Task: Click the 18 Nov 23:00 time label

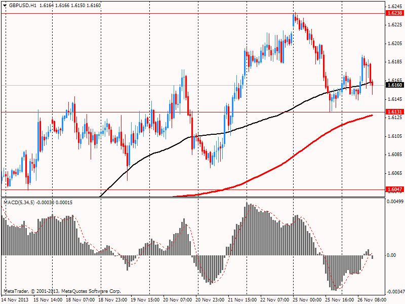Action: pyautogui.click(x=112, y=300)
